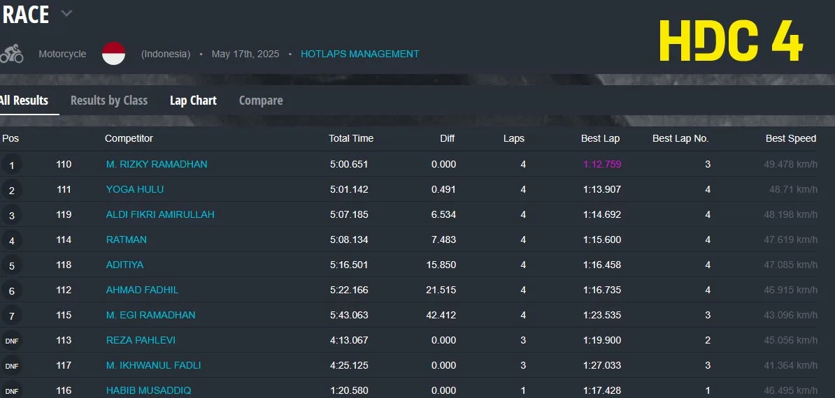835x398 pixels.
Task: Click the motorcycle sport icon
Action: click(x=11, y=54)
